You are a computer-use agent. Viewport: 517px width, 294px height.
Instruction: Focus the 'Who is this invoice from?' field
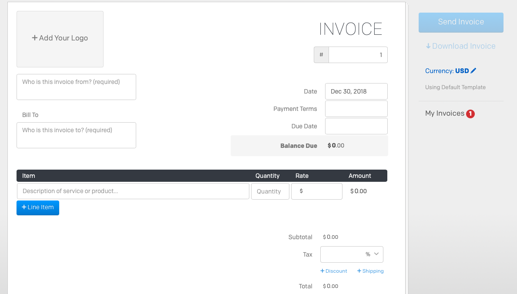[76, 87]
